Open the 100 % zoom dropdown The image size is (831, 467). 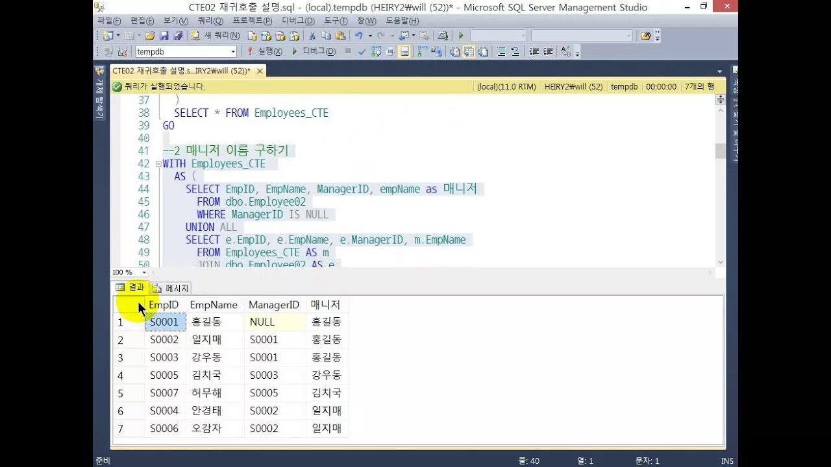(144, 272)
